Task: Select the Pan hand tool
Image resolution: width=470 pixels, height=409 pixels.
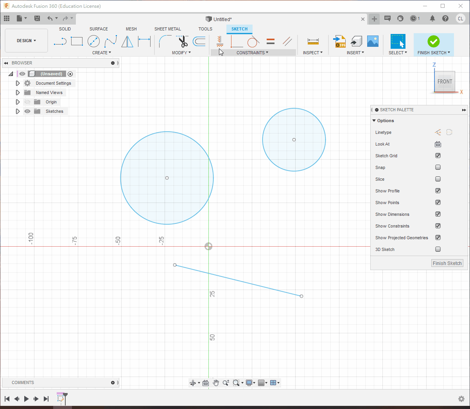Action: point(216,383)
